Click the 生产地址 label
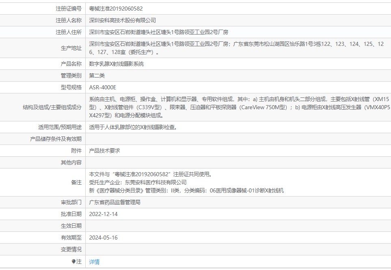The width and height of the screenshot is (391, 270). [71, 48]
